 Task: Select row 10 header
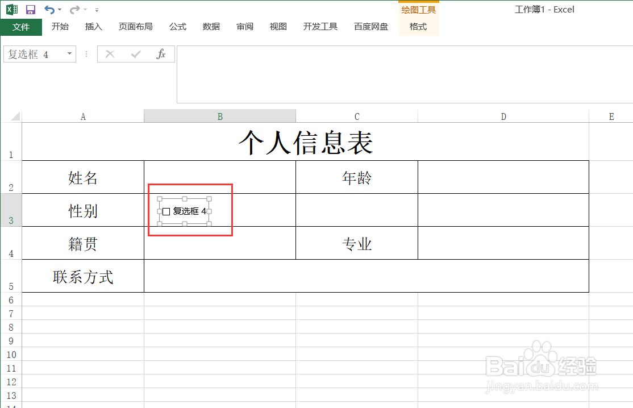[11, 355]
